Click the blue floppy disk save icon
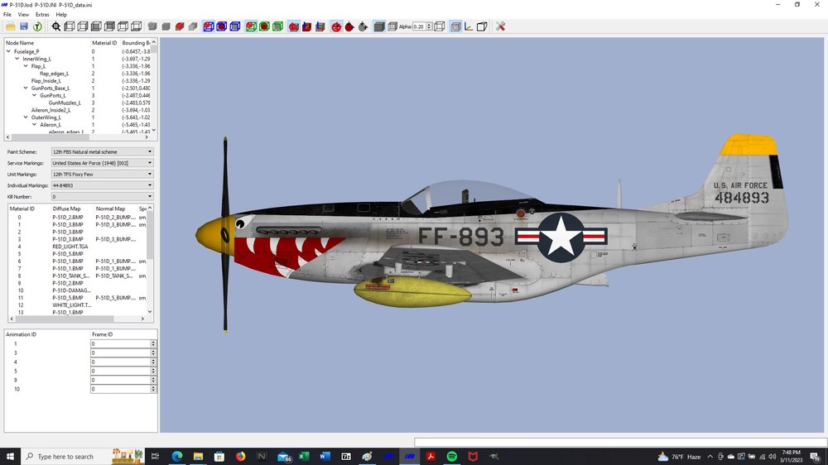Viewport: 828px width, 465px height. tap(24, 26)
